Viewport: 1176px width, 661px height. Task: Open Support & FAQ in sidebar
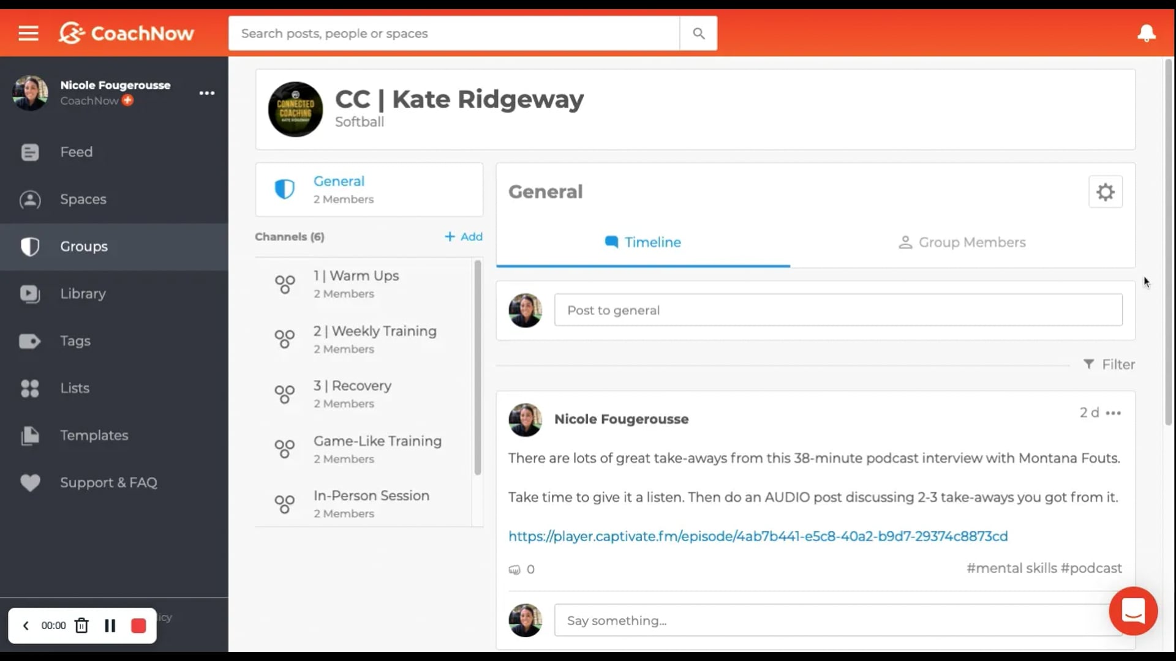coord(114,482)
